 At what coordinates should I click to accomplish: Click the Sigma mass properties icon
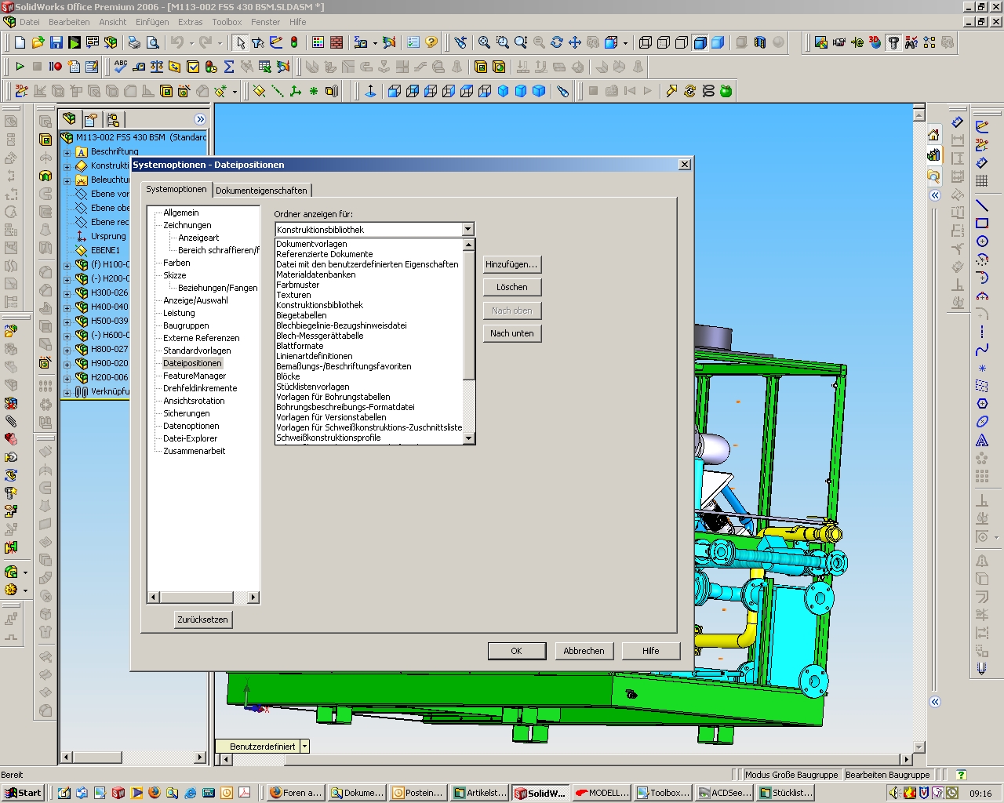tap(229, 67)
